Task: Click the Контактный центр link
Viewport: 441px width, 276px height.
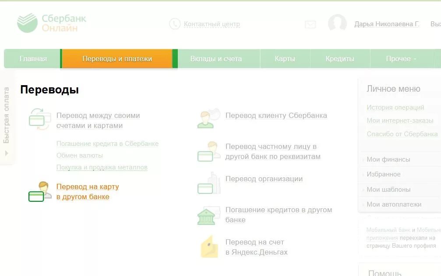Action: 212,24
